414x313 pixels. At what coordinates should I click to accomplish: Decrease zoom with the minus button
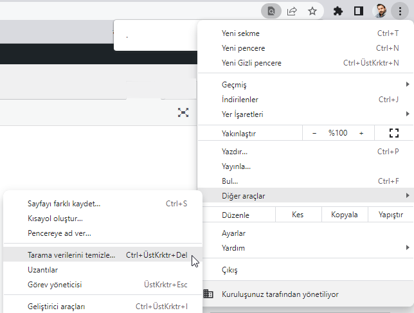(x=314, y=133)
